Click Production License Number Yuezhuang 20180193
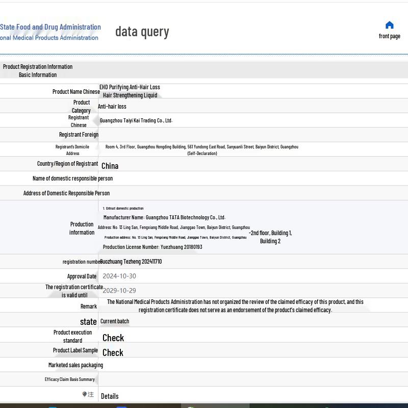The width and height of the screenshot is (408, 408). (x=152, y=247)
